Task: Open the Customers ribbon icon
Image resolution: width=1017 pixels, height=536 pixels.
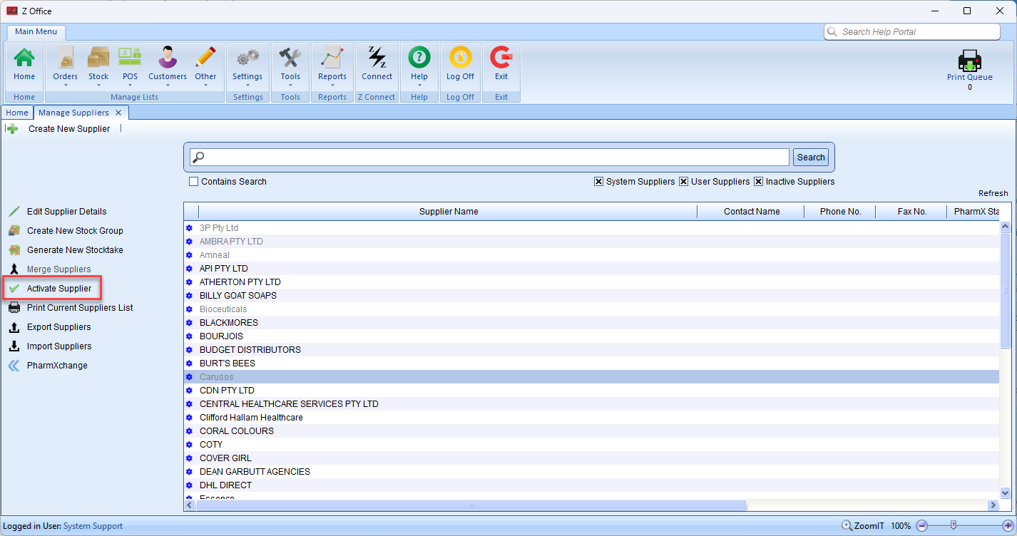Action: [x=168, y=58]
